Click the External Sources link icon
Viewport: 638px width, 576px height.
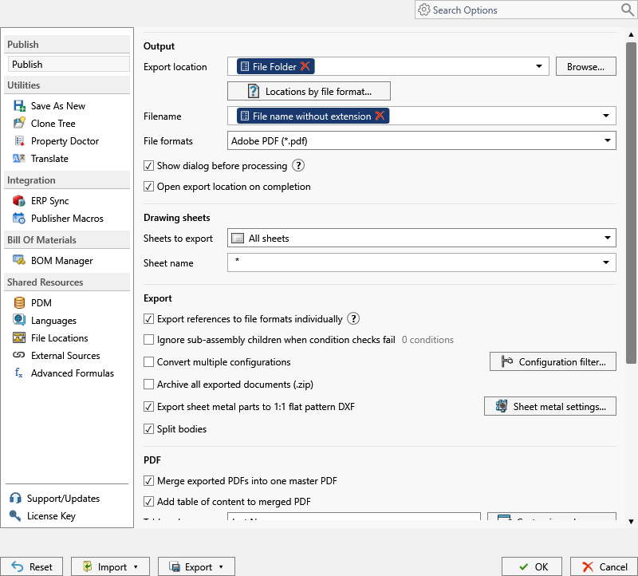pos(19,355)
